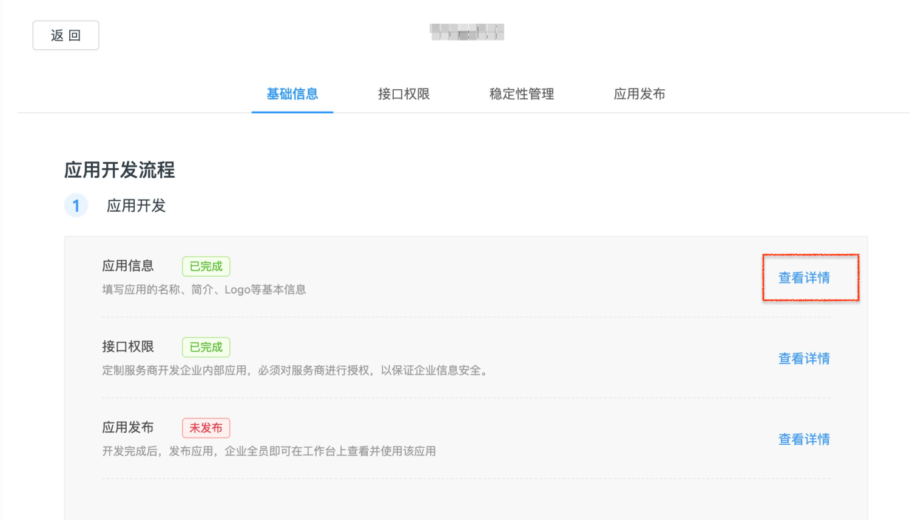Open the 接口权限 tab
910x520 pixels.
403,94
